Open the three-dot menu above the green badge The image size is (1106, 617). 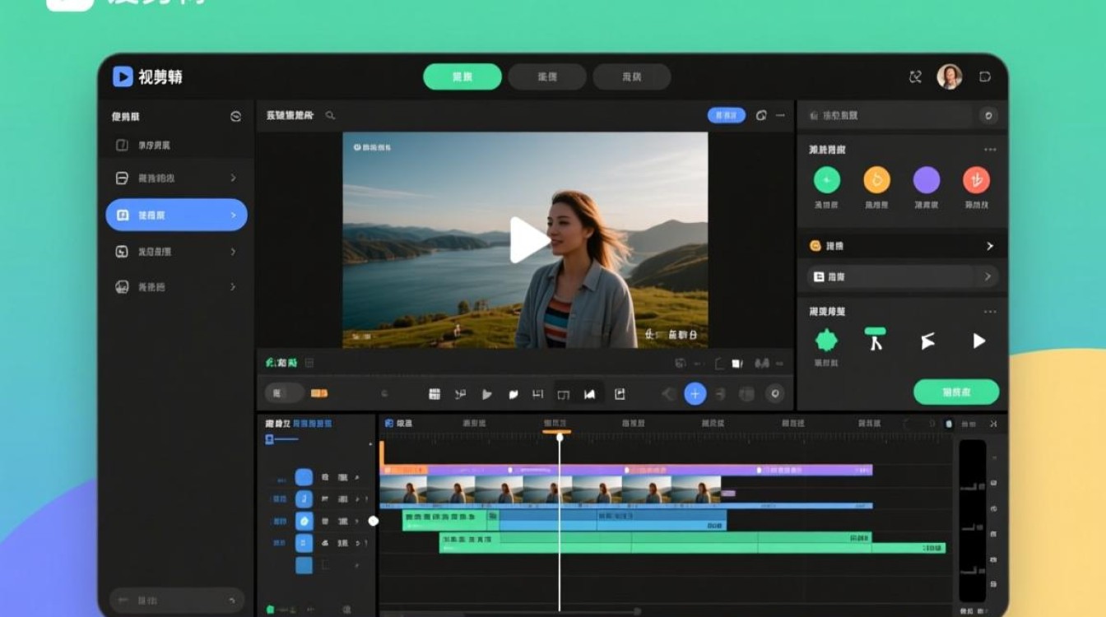(990, 312)
